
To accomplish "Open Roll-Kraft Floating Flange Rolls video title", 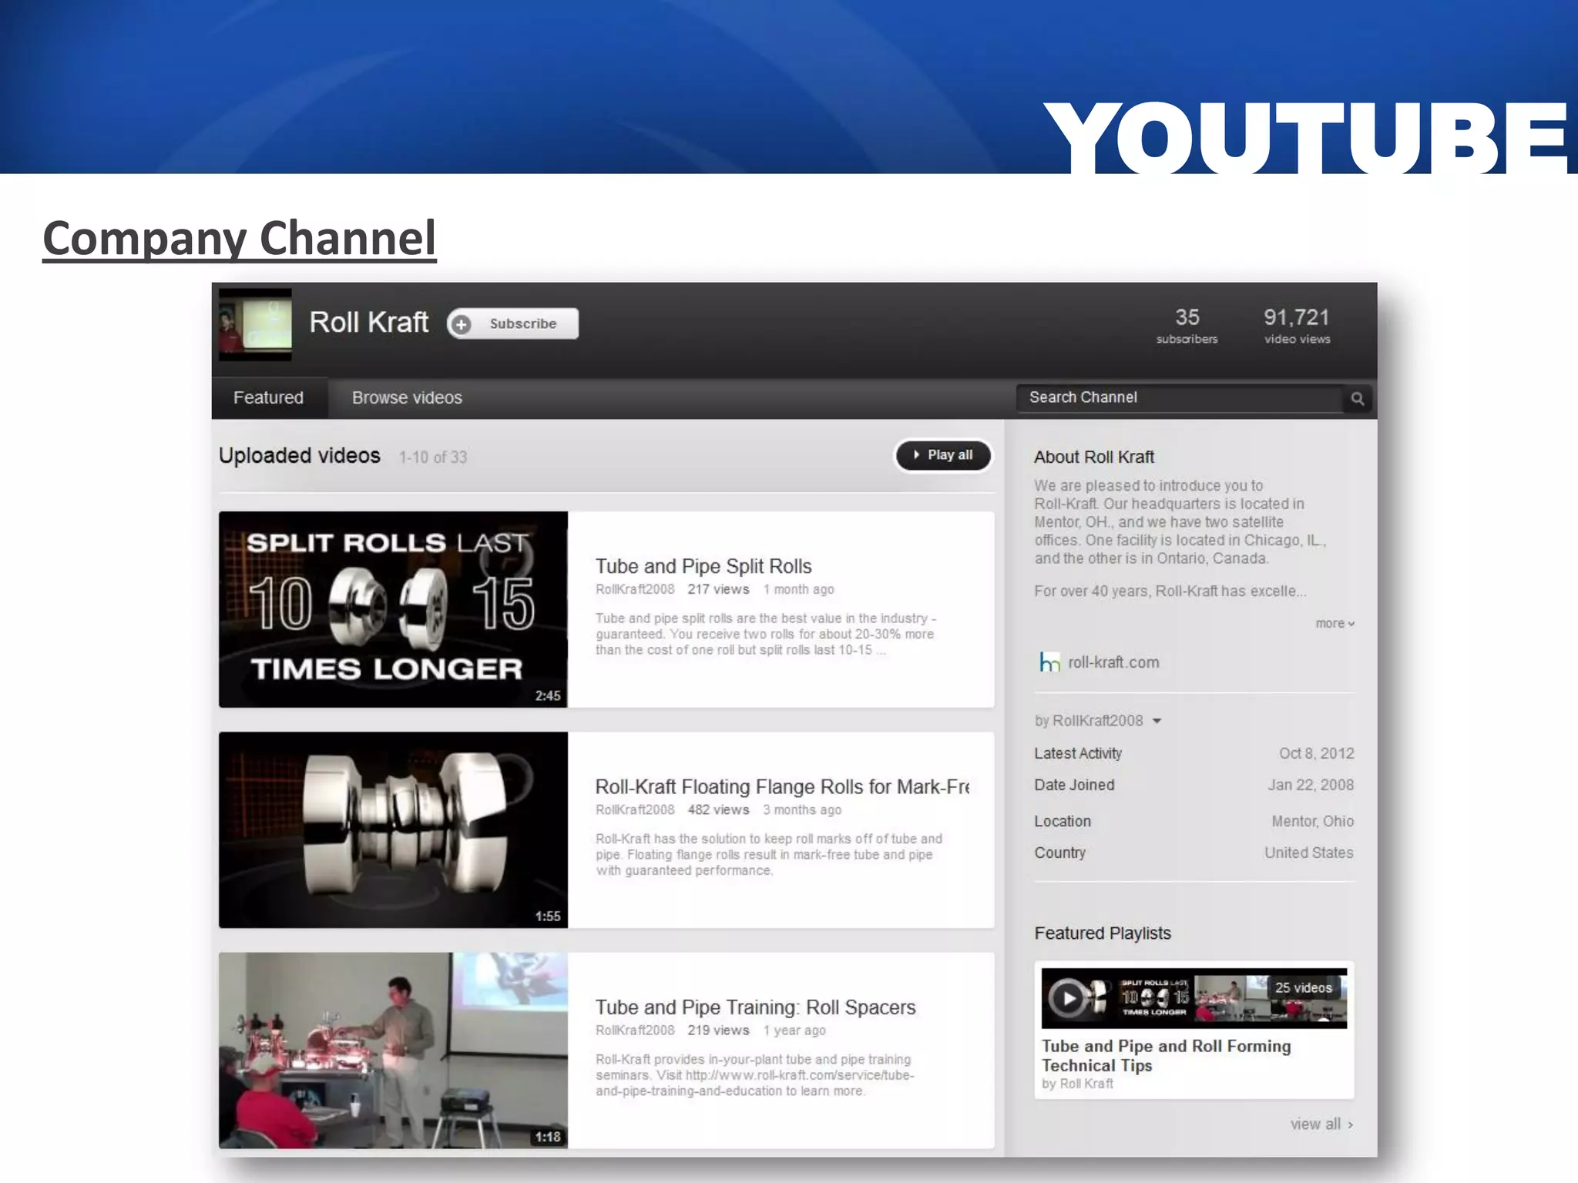I will 782,786.
